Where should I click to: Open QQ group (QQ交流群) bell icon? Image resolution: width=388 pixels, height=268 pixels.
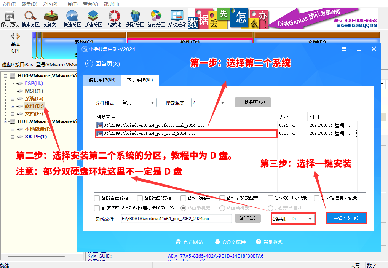217,242
